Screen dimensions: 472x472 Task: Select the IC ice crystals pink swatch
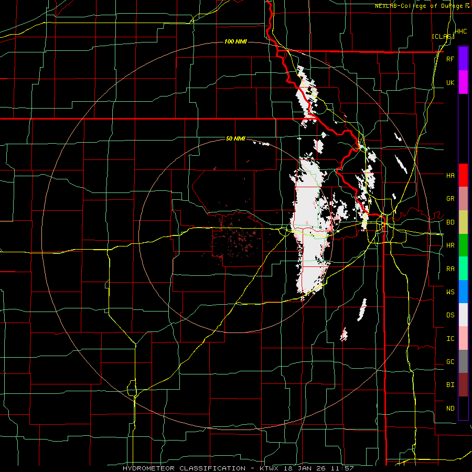click(x=463, y=338)
